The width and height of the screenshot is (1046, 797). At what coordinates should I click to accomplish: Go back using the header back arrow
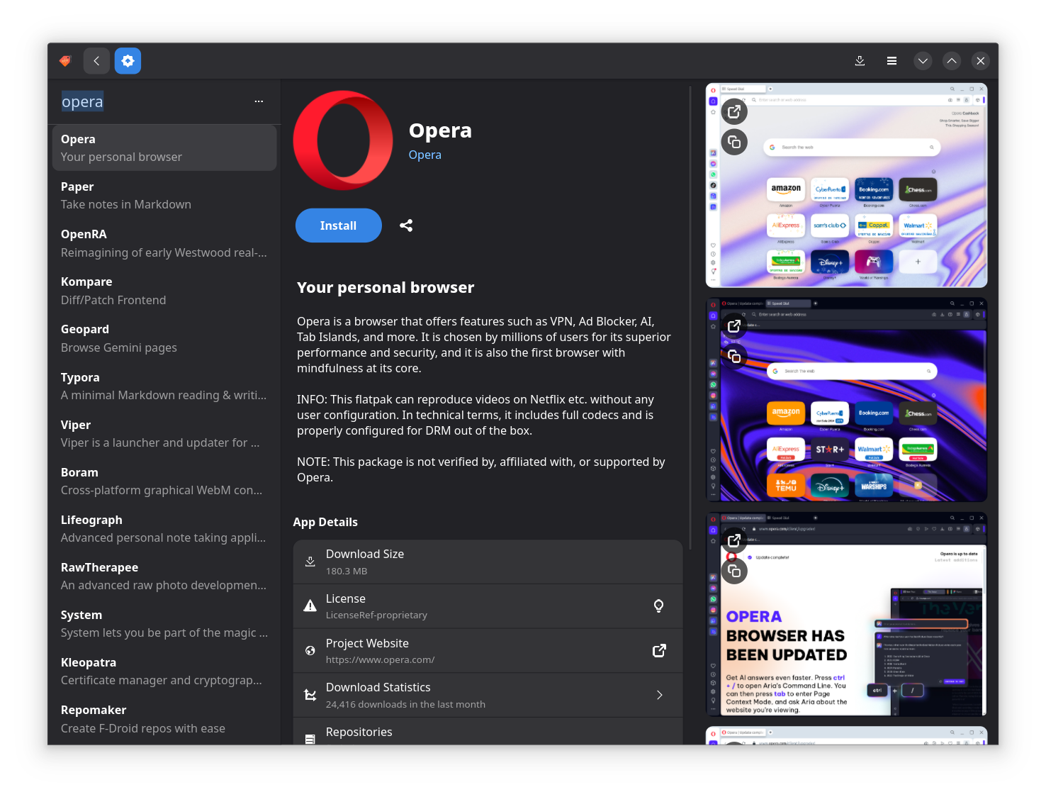(x=96, y=61)
